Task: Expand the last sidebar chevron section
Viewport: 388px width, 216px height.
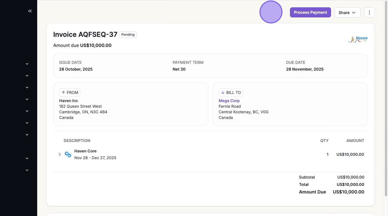Action: tap(27, 170)
